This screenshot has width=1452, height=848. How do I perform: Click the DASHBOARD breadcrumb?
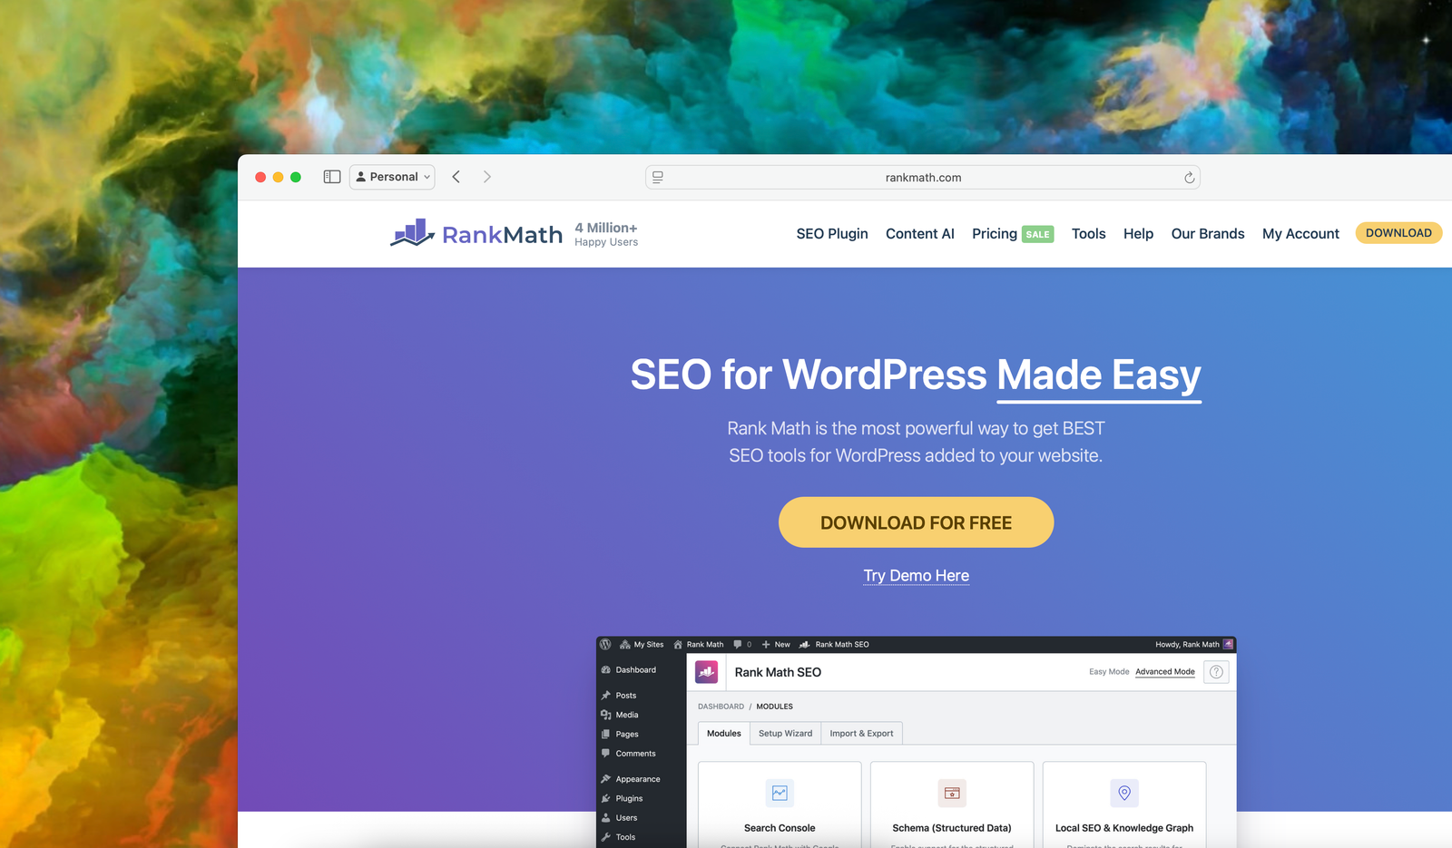click(x=721, y=707)
